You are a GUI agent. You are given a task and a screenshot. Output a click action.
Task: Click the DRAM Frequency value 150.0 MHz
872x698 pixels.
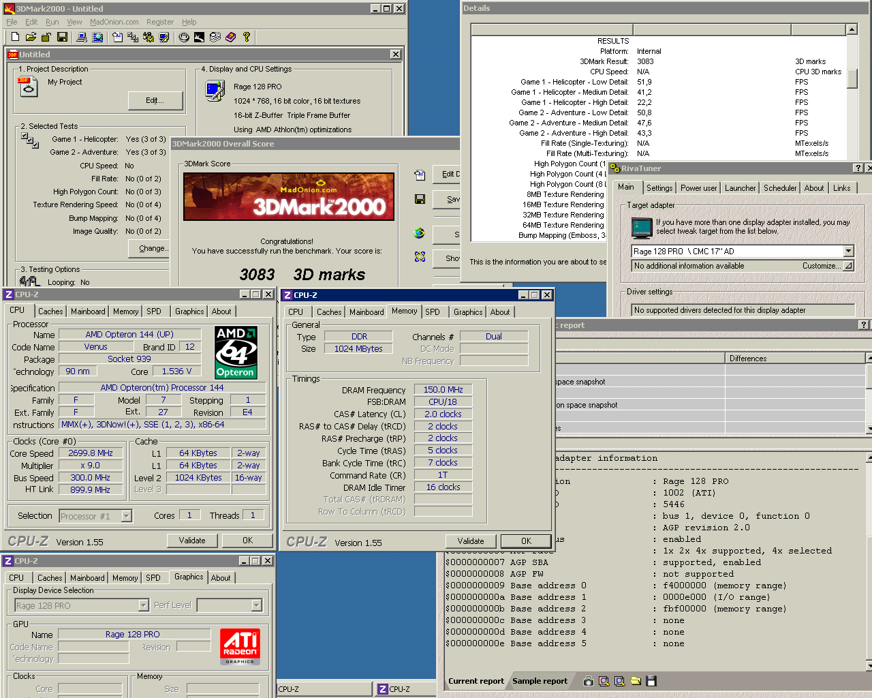tap(443, 390)
